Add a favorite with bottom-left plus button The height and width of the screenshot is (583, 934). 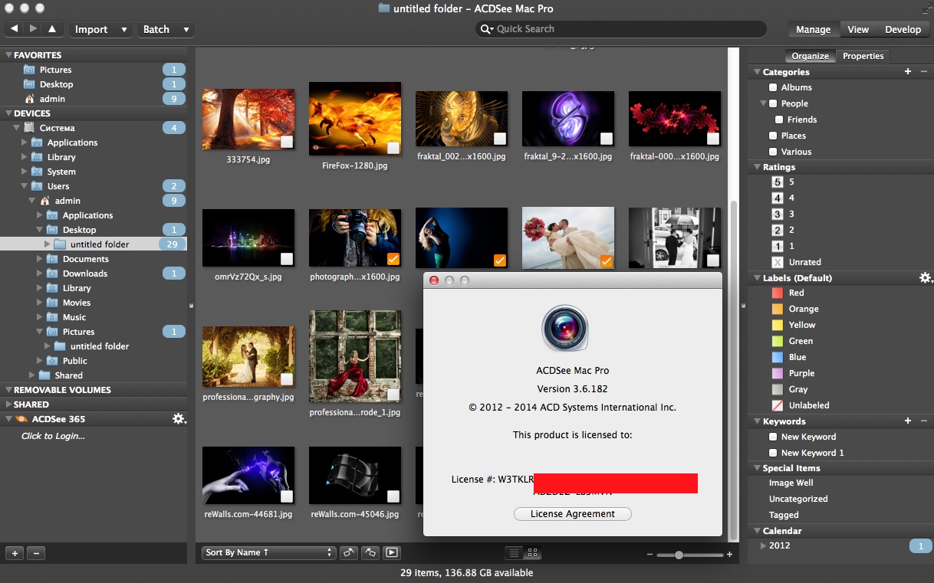(x=15, y=552)
